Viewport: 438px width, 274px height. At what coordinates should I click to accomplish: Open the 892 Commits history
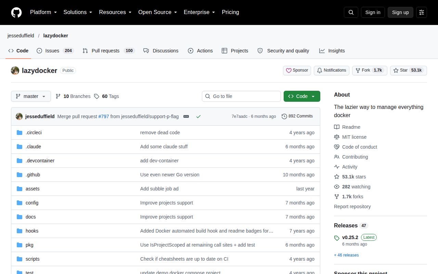click(x=297, y=116)
